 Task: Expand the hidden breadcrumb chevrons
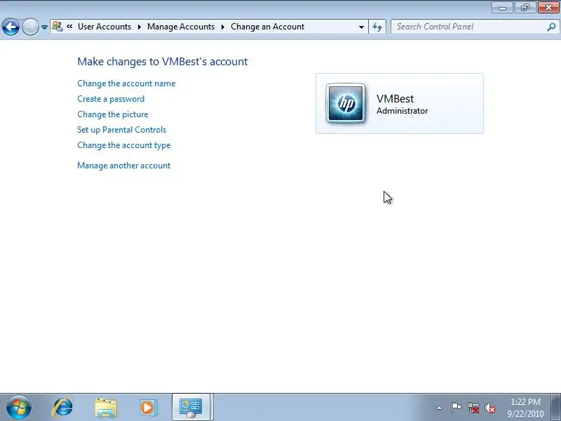click(x=69, y=27)
